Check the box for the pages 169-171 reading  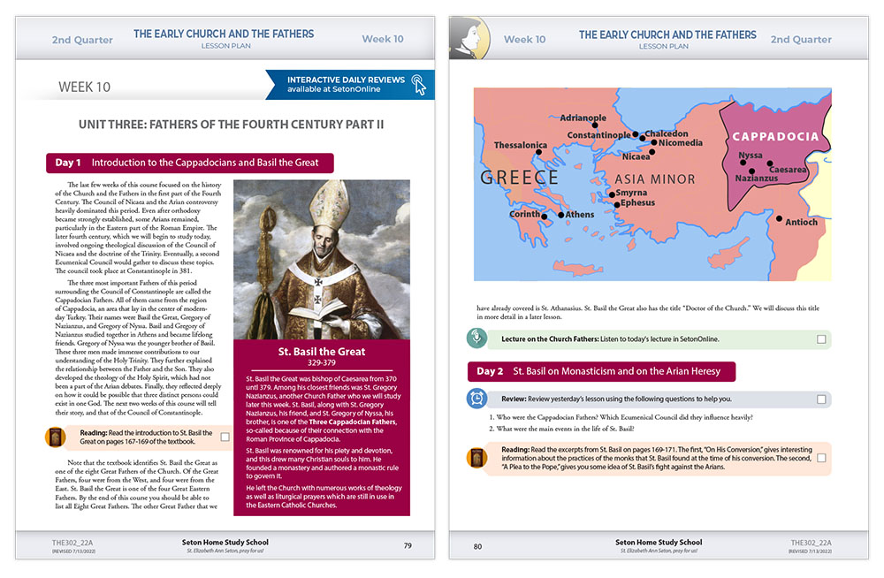821,458
